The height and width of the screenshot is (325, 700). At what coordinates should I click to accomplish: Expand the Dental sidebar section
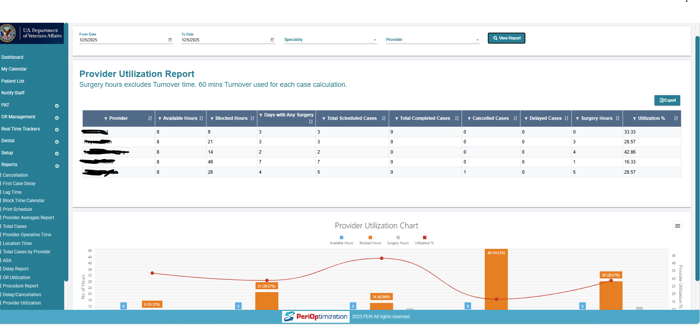pyautogui.click(x=57, y=142)
